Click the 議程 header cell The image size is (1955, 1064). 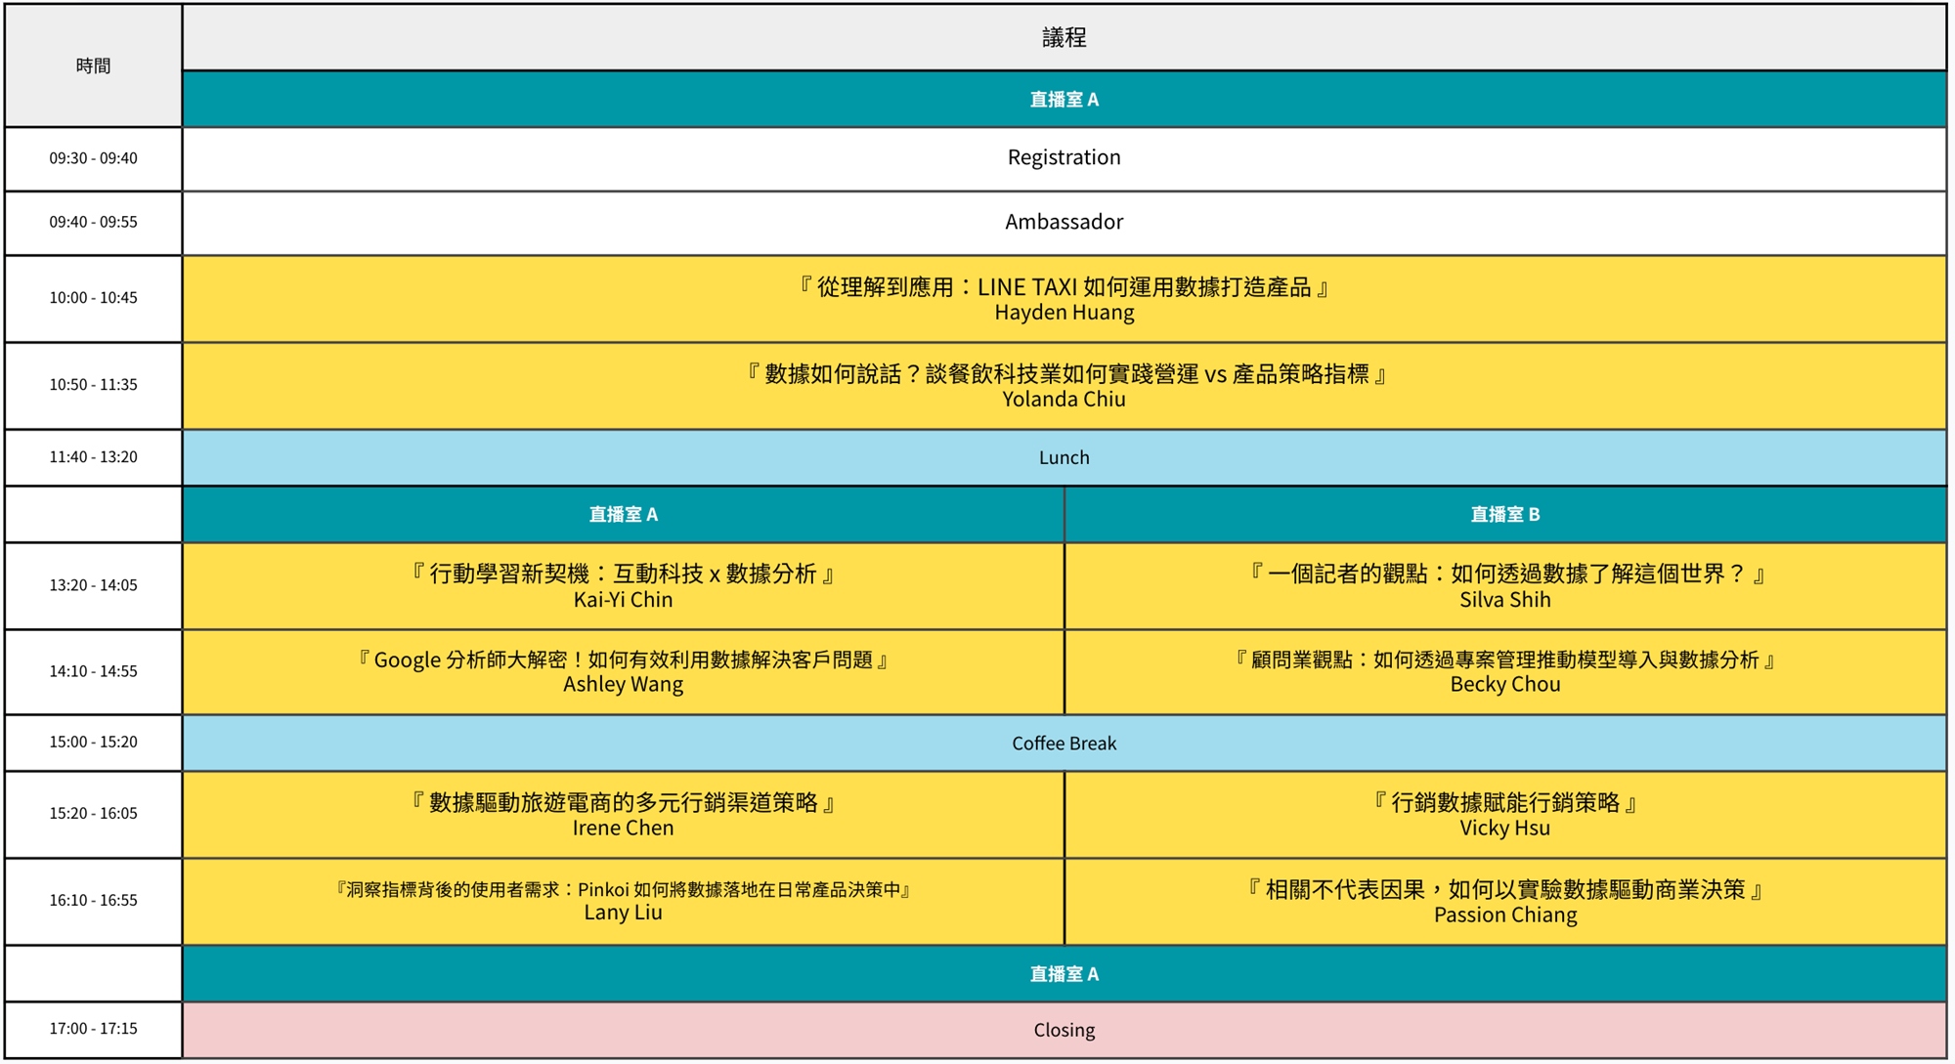[1064, 37]
